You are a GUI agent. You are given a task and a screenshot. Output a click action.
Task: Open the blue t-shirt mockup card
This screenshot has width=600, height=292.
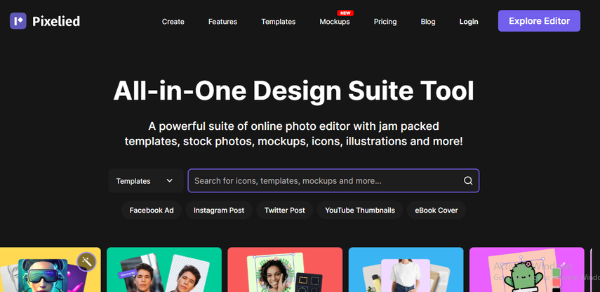pyautogui.click(x=406, y=270)
